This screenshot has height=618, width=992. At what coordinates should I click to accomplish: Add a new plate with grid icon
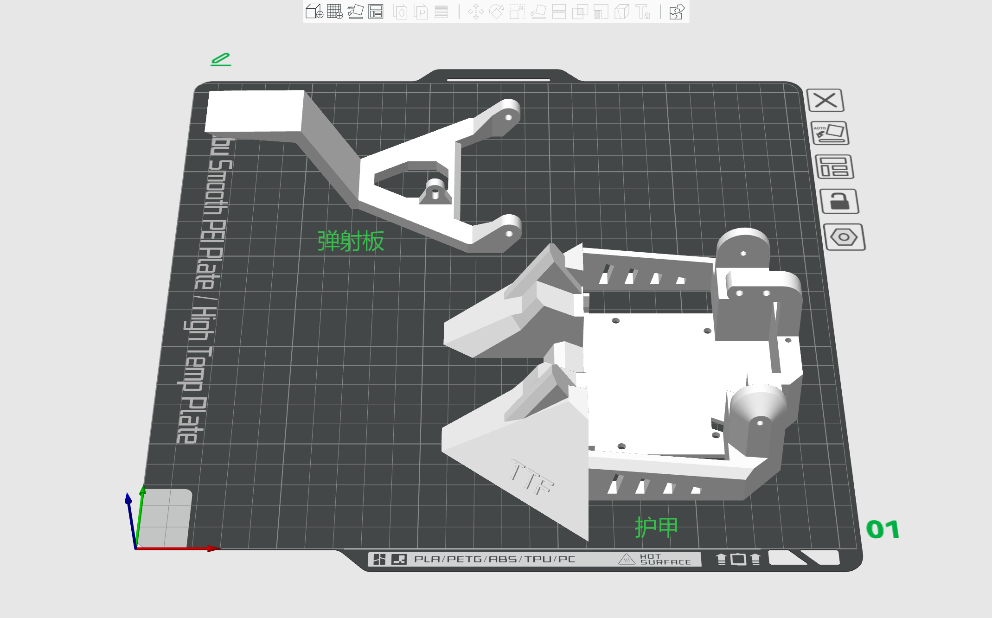pyautogui.click(x=334, y=12)
